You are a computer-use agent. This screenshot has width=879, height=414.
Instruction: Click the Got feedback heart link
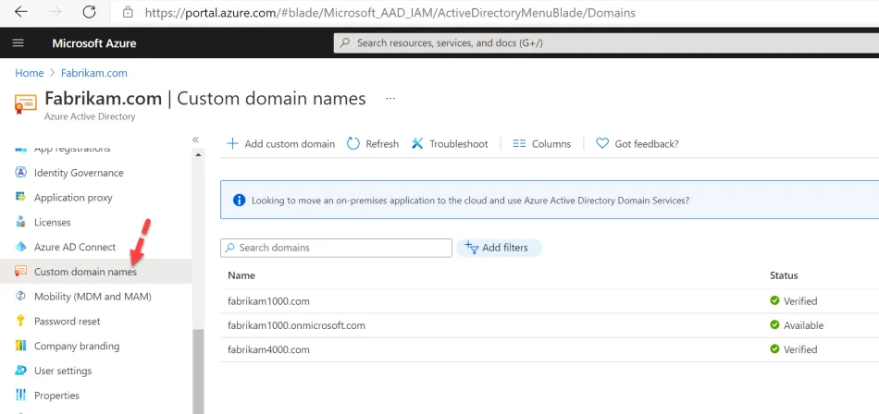tap(638, 144)
